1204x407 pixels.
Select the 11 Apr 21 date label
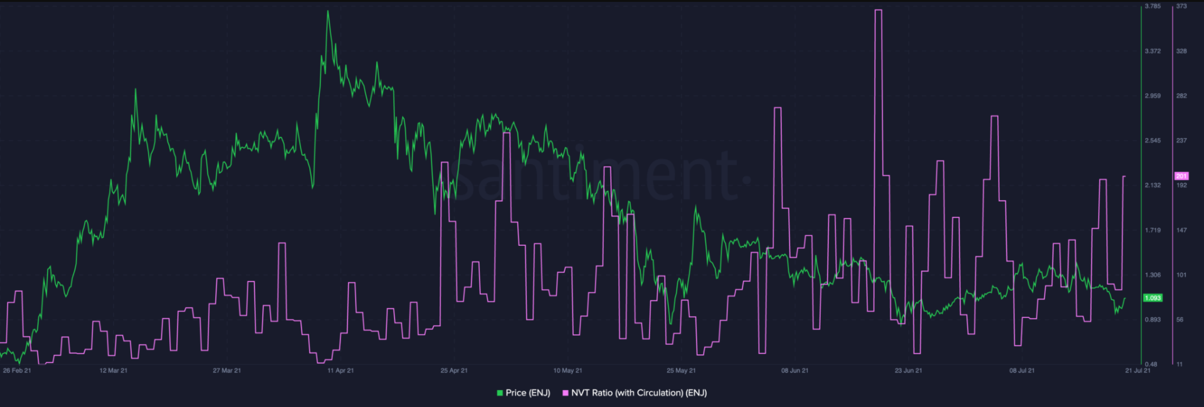point(341,371)
